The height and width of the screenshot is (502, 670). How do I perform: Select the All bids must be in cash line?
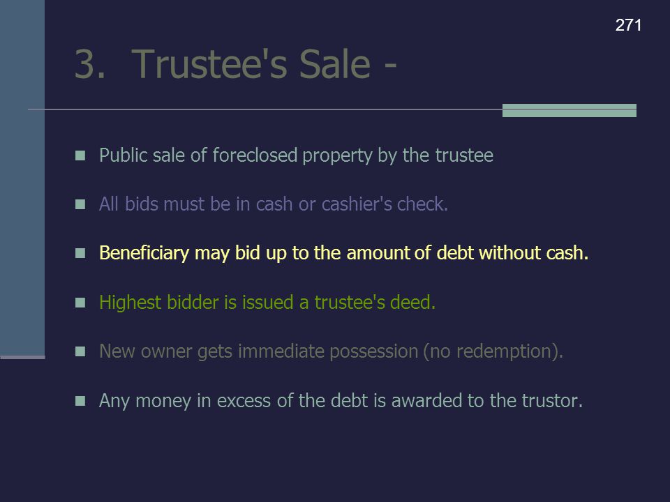[274, 204]
